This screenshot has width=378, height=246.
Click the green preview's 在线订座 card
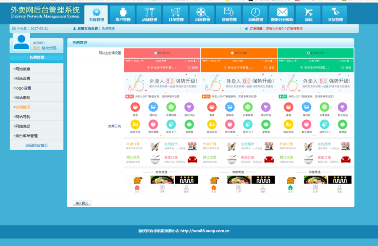point(334,159)
